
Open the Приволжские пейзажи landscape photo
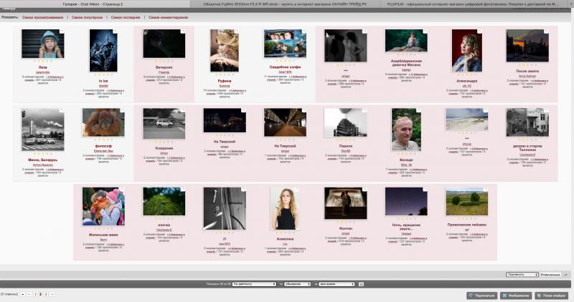[467, 202]
